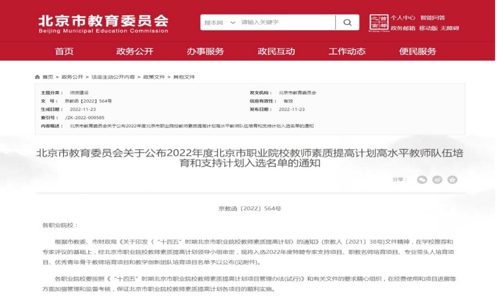This screenshot has width=497, height=298.
Task: Click 法定主动公开内容 in the breadcrumb
Action: [x=113, y=77]
